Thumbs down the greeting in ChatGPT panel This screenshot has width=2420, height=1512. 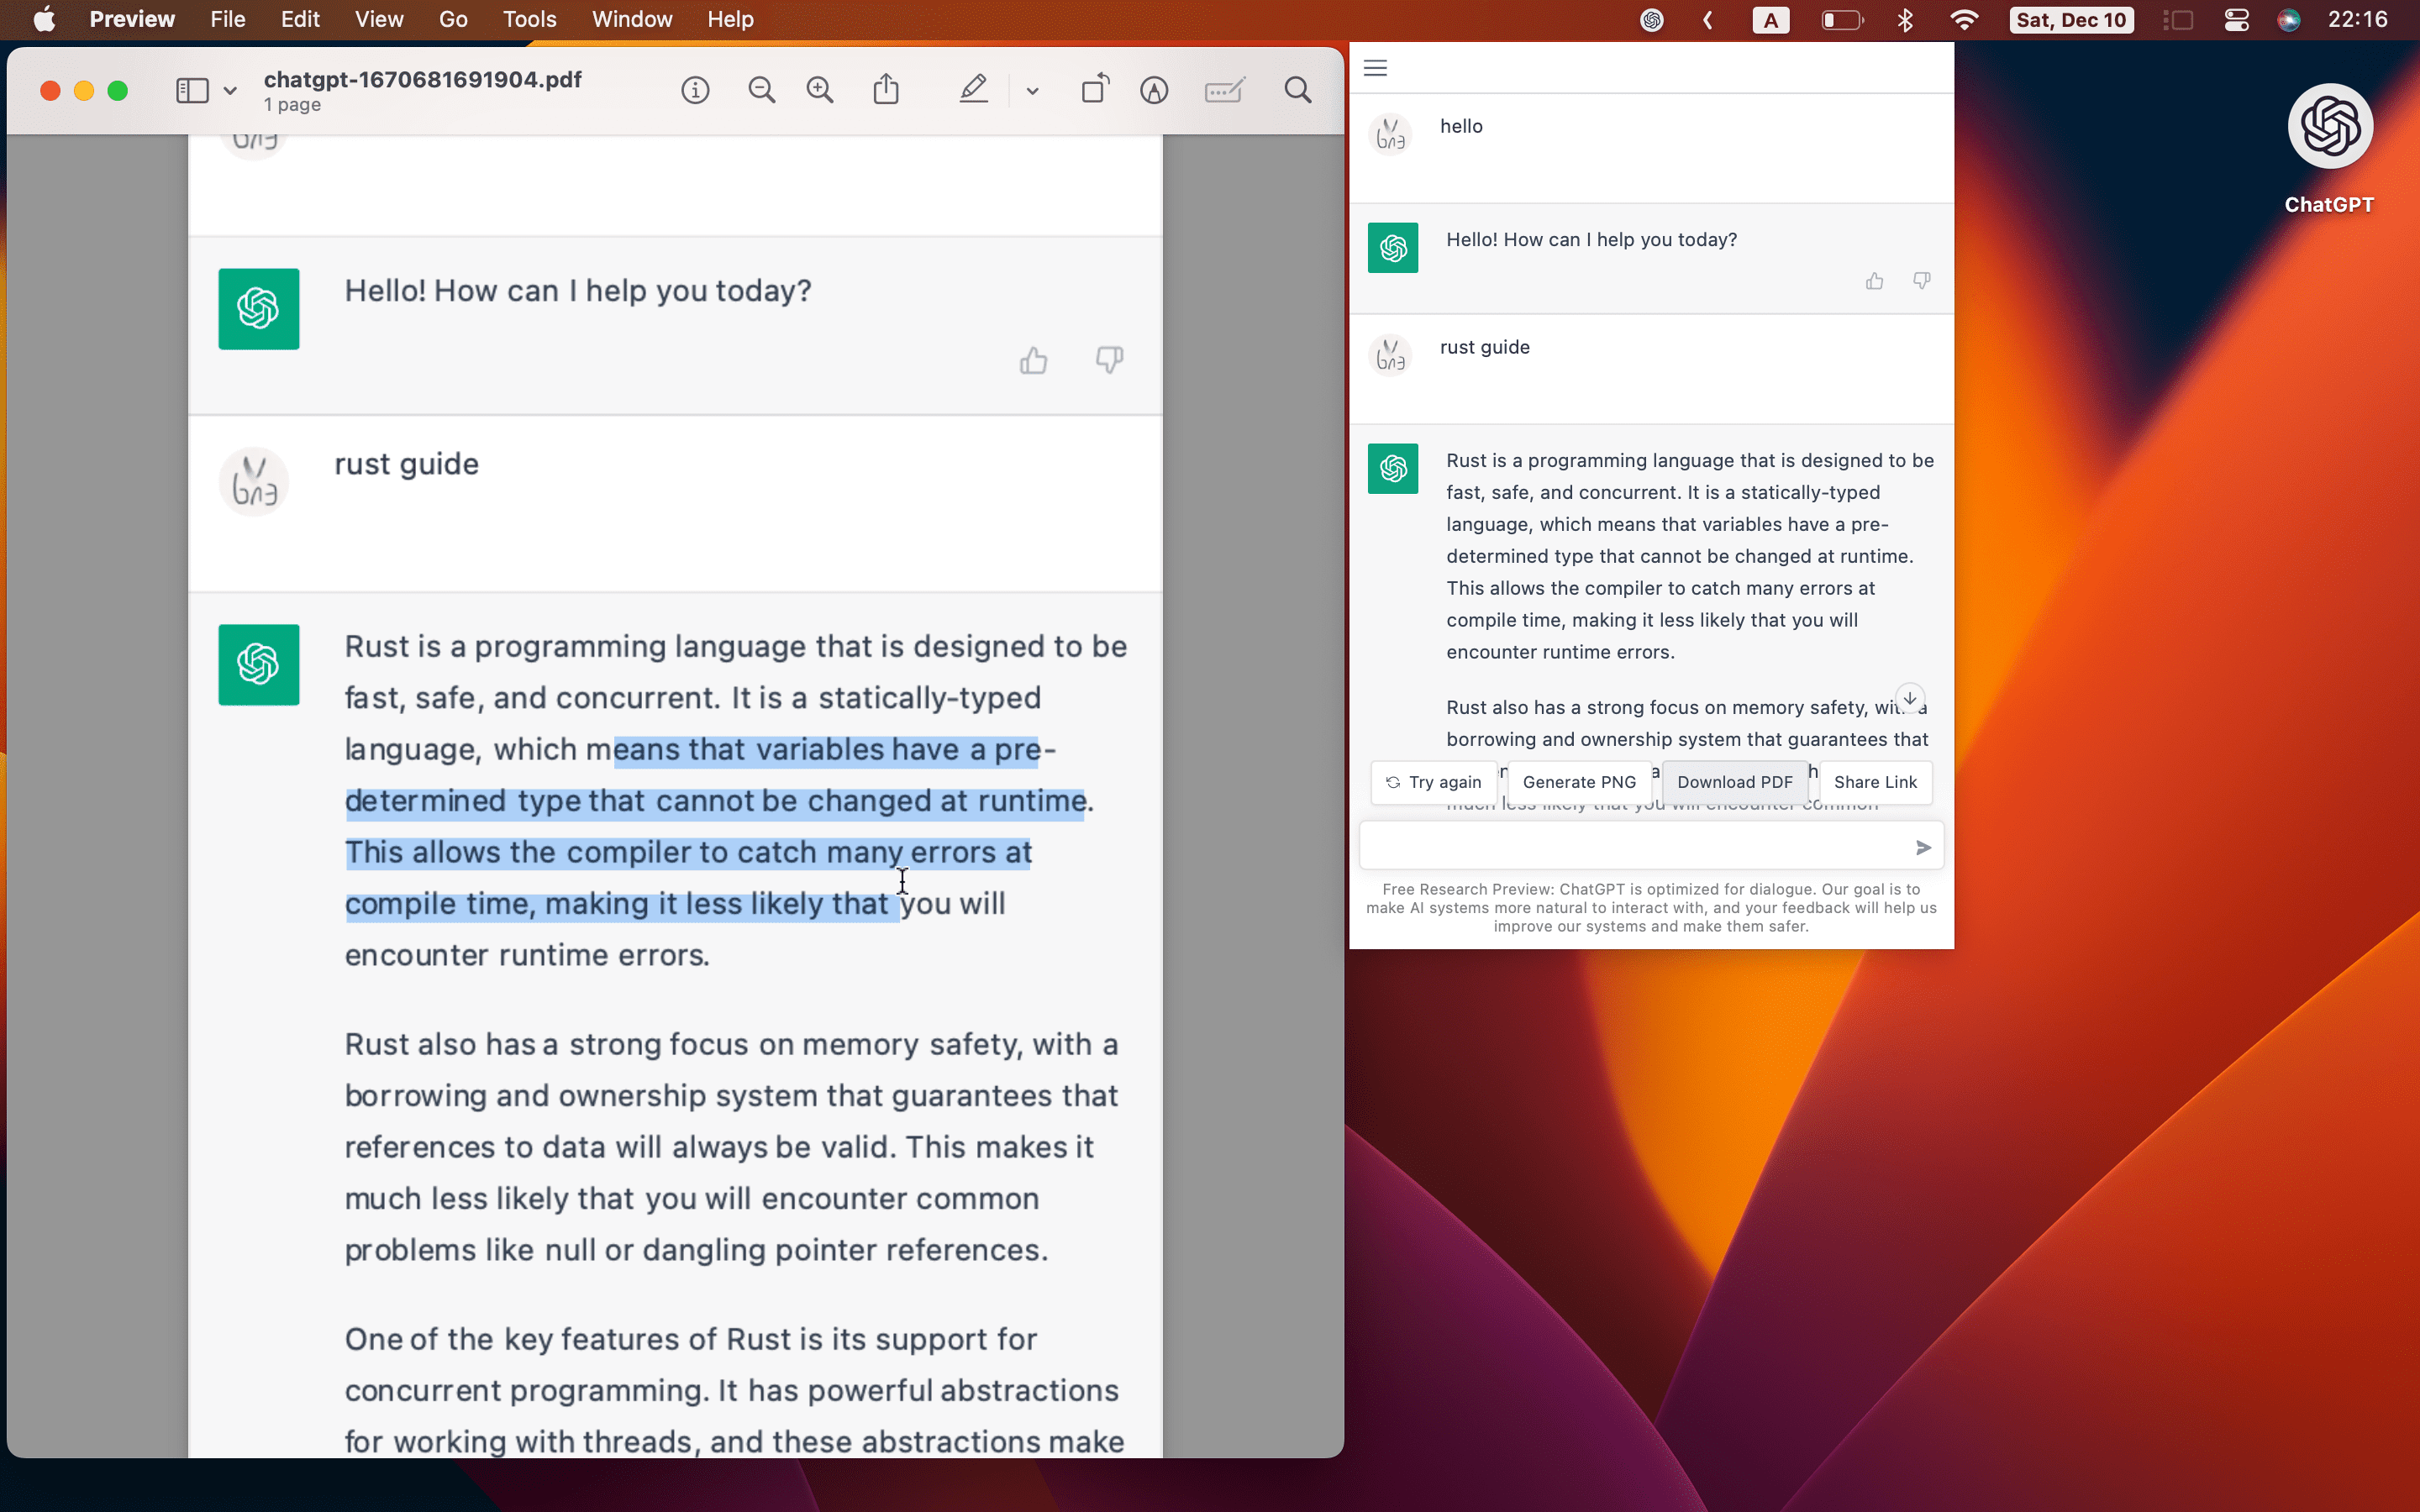(x=1921, y=281)
